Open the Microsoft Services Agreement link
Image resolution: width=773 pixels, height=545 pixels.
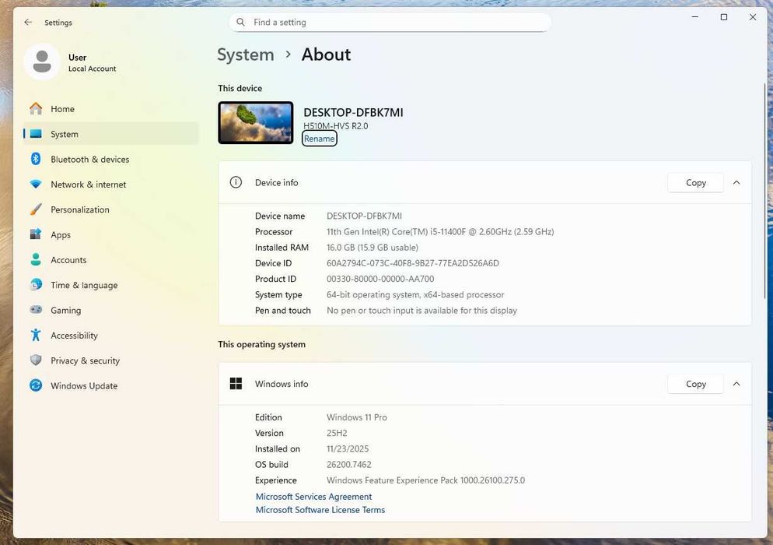tap(313, 497)
